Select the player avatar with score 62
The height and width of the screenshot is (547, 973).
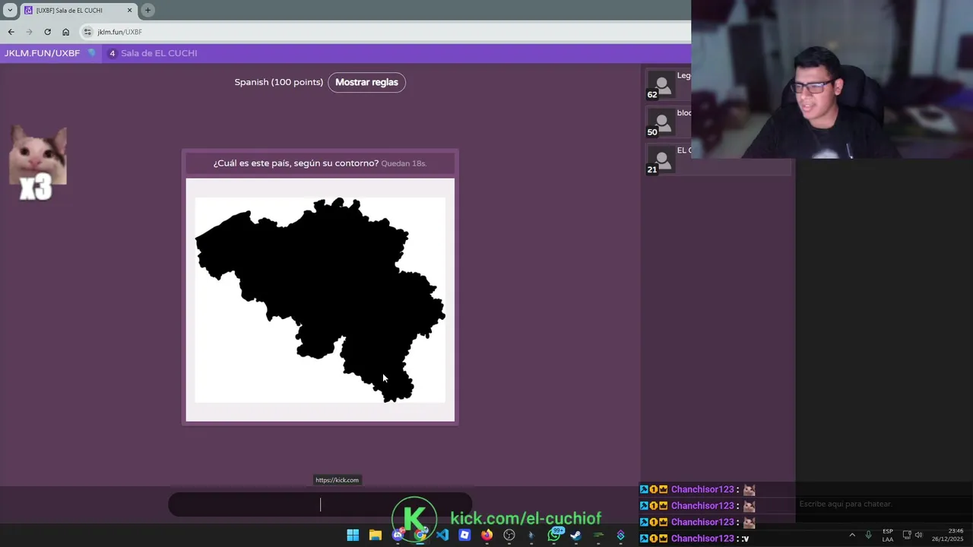click(x=661, y=84)
